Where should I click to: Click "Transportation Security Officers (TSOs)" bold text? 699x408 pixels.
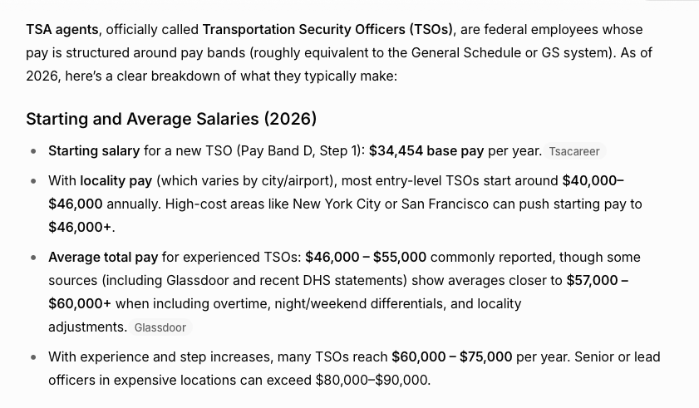(327, 29)
